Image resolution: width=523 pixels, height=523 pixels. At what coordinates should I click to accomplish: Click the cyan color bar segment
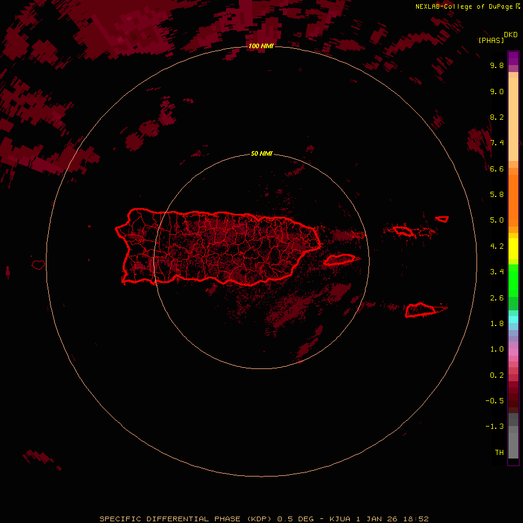pos(513,319)
